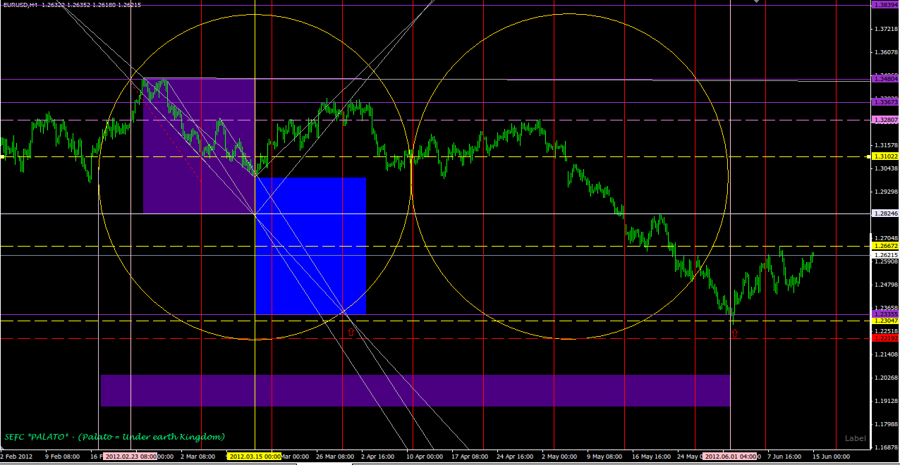Click red up arrow near 1 June low

pyautogui.click(x=734, y=333)
